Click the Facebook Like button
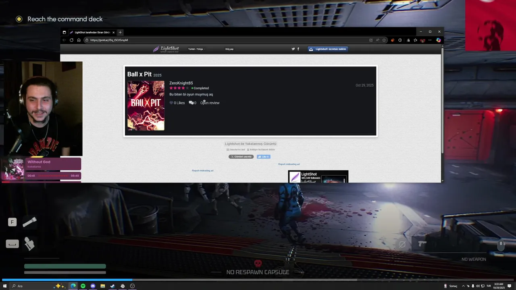This screenshot has height=290, width=516. coord(264,157)
